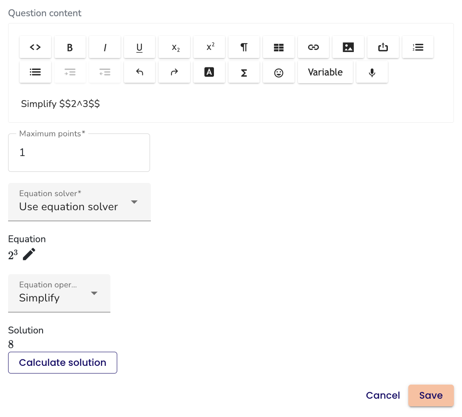Open text color picker
This screenshot has height=417, width=462.
(x=209, y=72)
